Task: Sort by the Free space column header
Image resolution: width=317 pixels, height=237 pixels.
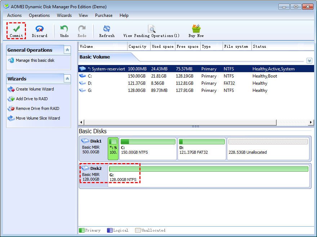Action: [x=188, y=46]
